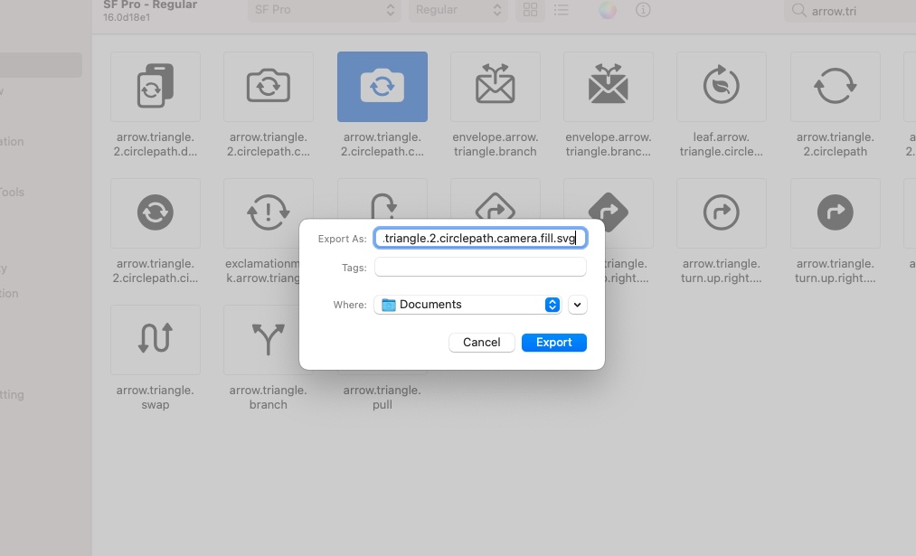The image size is (916, 556).
Task: Click the leaf.arrow.triangle.circle... label
Action: tap(722, 145)
